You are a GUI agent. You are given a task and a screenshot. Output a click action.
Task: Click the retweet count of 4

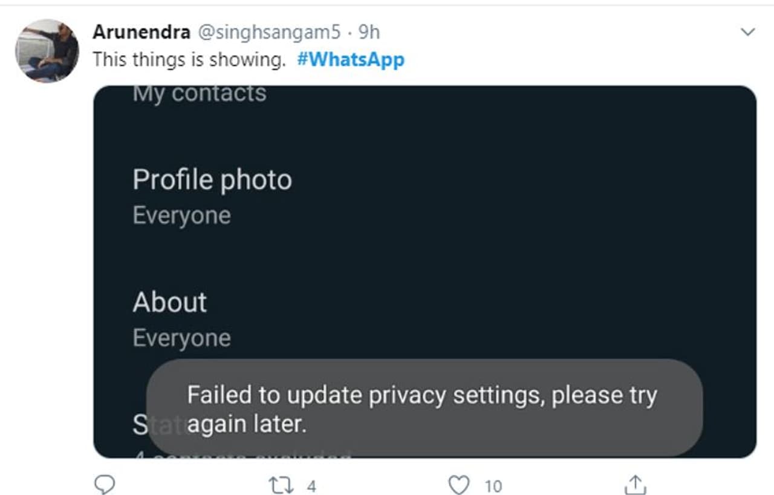coord(311,486)
